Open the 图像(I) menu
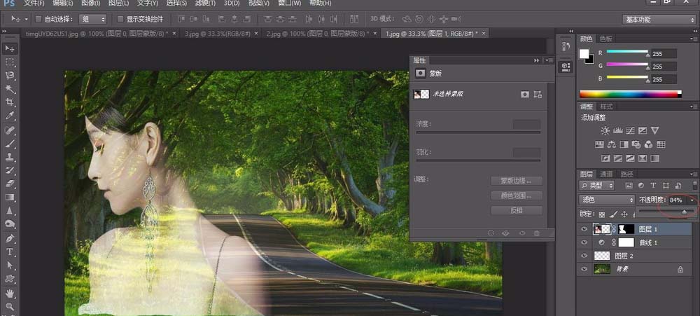The height and width of the screenshot is (316, 700). (x=92, y=3)
